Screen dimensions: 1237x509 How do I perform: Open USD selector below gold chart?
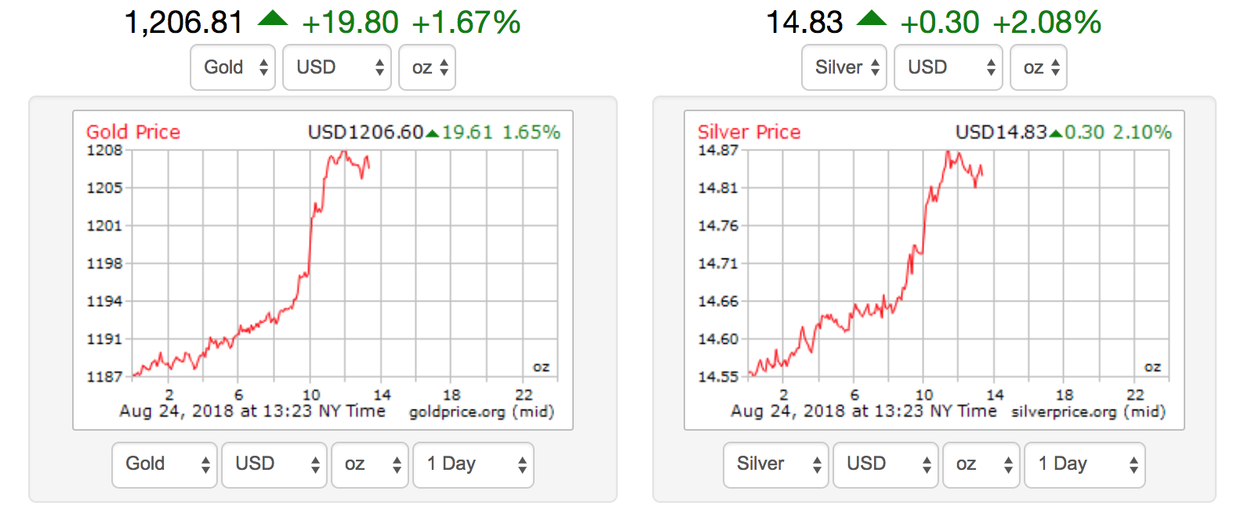click(274, 464)
